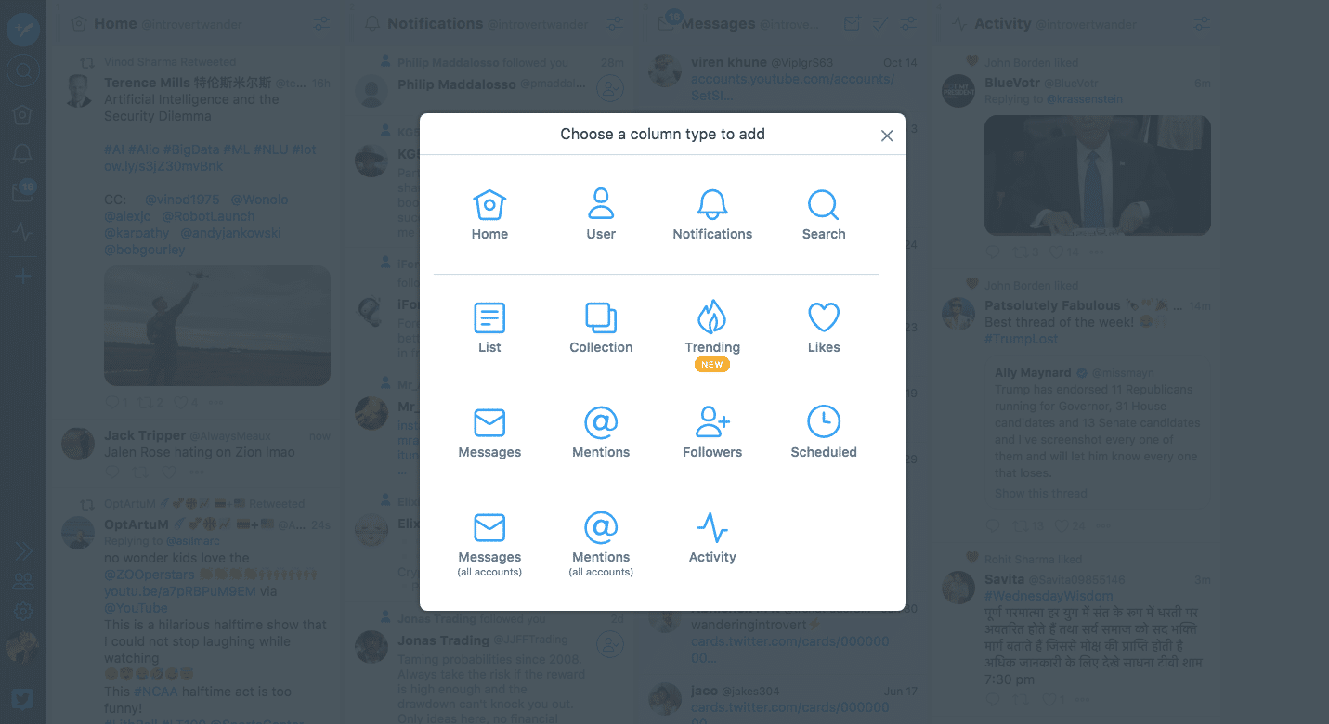Add a Followers column
Viewport: 1329px width, 724px height.
click(712, 433)
